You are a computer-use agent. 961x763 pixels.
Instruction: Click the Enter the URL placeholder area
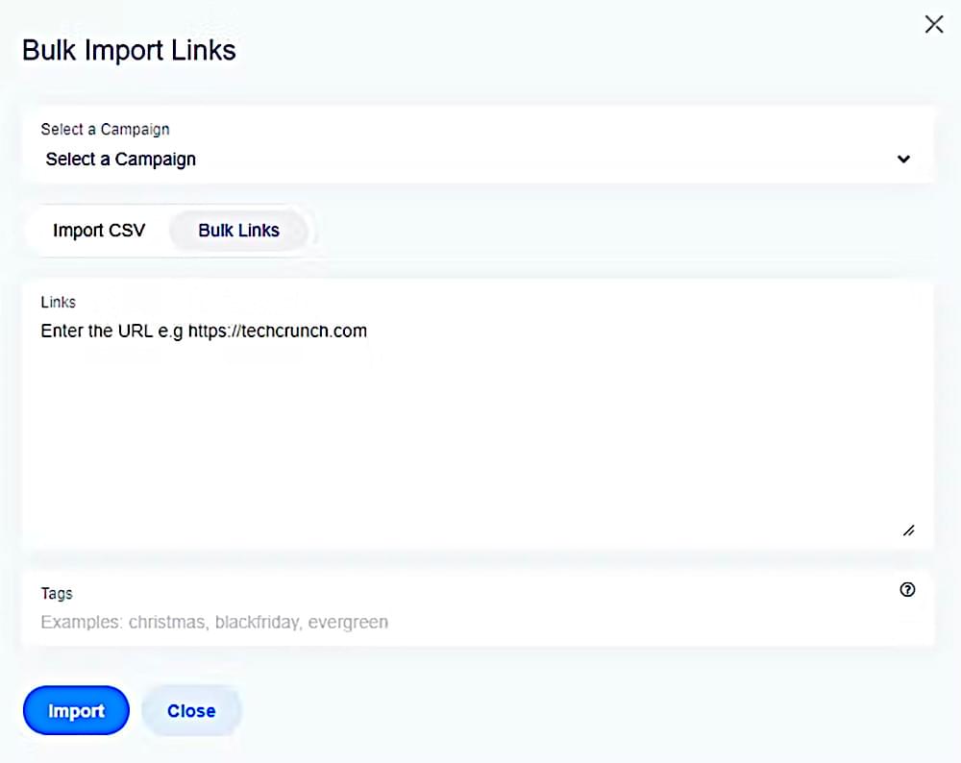[204, 331]
